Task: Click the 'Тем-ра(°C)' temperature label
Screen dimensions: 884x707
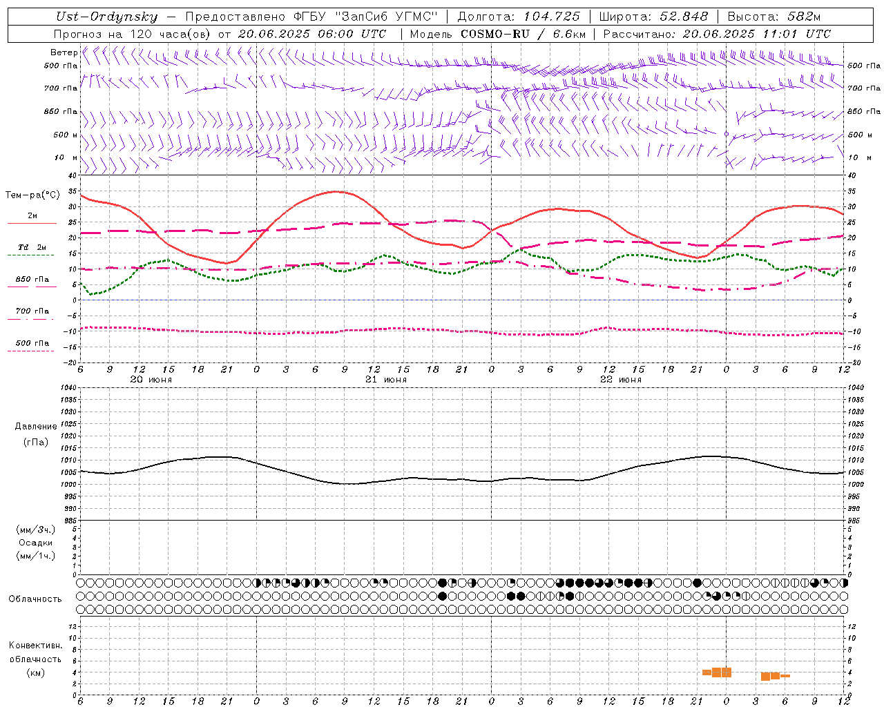Action: pos(32,195)
